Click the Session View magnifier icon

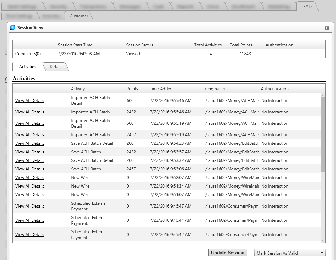tap(13, 27)
